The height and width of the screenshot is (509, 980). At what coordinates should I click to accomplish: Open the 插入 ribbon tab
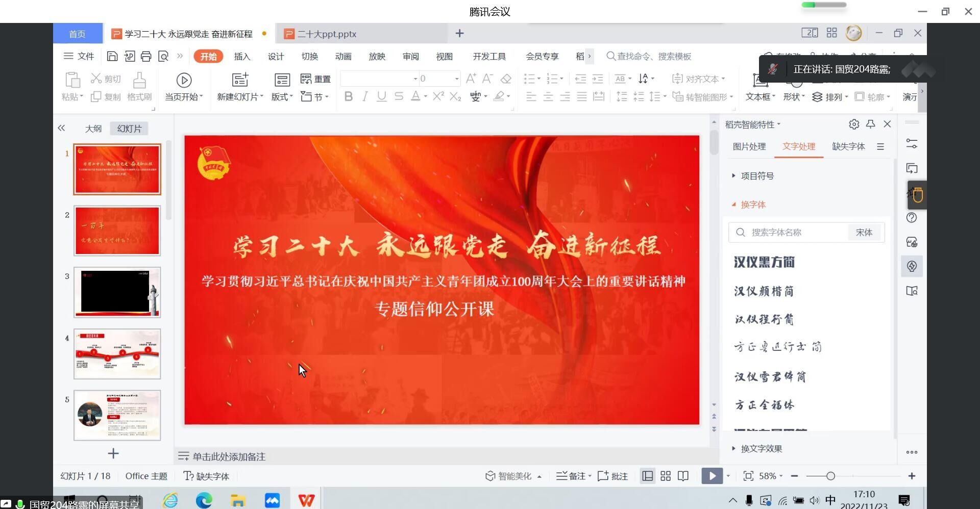[x=242, y=57]
